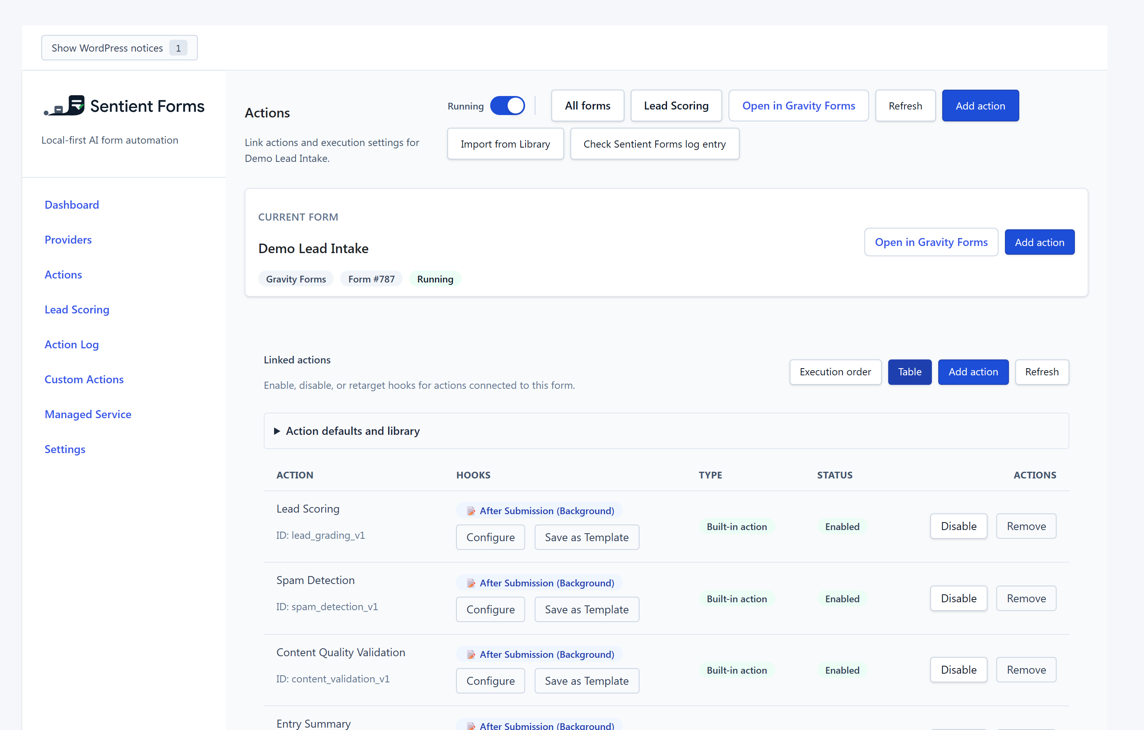1144x730 pixels.
Task: Click After Submission hook for Content Quality Validation
Action: [540, 655]
